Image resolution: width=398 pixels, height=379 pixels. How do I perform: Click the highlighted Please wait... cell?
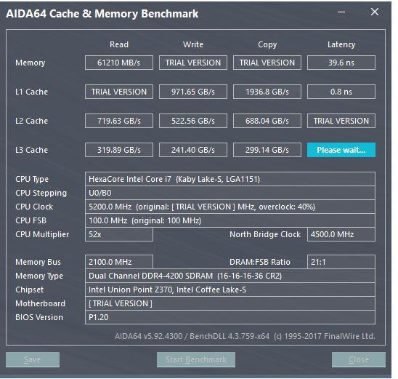point(341,150)
